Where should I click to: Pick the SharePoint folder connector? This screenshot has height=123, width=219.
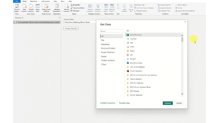[x=136, y=63]
